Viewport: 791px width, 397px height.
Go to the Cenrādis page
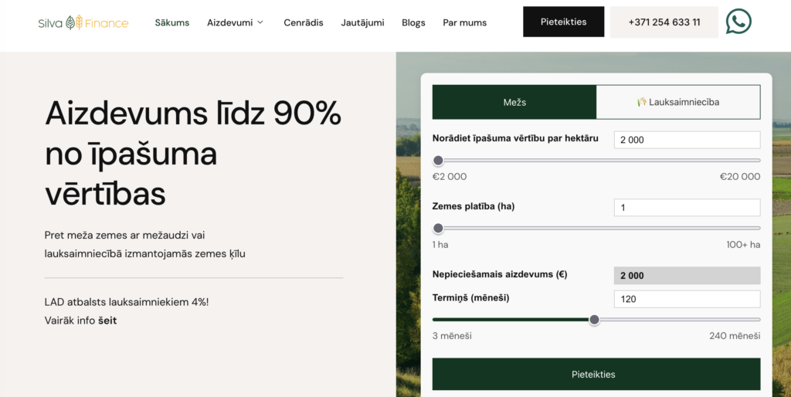(304, 22)
